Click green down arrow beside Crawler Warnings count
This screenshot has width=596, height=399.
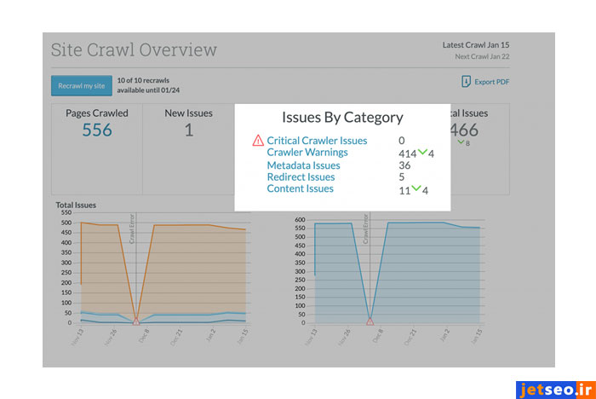coord(422,153)
